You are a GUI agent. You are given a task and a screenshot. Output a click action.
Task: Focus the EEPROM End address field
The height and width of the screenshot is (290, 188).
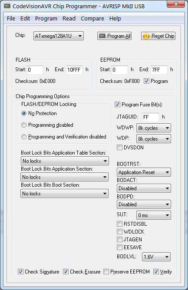(159, 70)
